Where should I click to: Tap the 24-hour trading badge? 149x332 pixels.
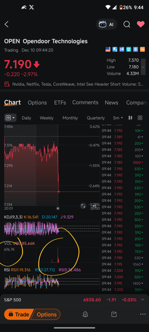coord(122,49)
